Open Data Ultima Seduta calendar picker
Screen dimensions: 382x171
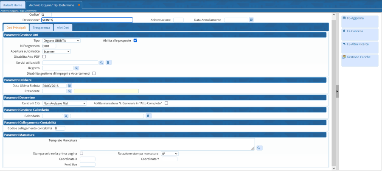coord(70,86)
